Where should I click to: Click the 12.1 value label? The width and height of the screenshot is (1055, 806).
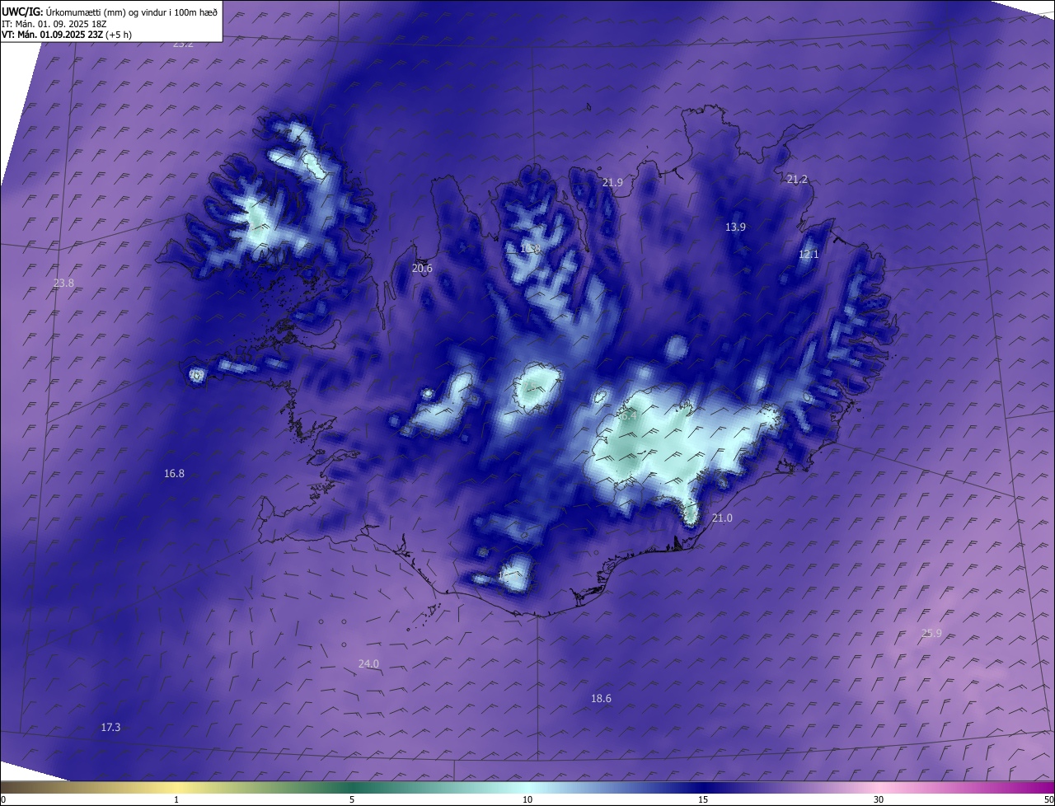coord(809,255)
